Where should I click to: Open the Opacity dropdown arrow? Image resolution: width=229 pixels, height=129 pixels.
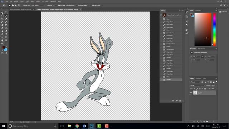tap(216, 85)
